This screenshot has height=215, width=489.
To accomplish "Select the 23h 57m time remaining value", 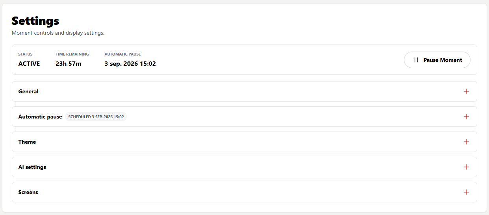I will 69,64.
